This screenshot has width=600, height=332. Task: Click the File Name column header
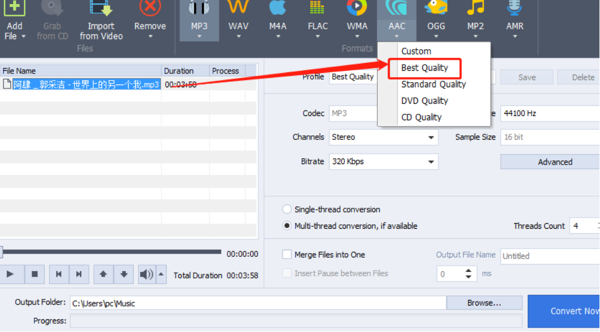pyautogui.click(x=81, y=71)
